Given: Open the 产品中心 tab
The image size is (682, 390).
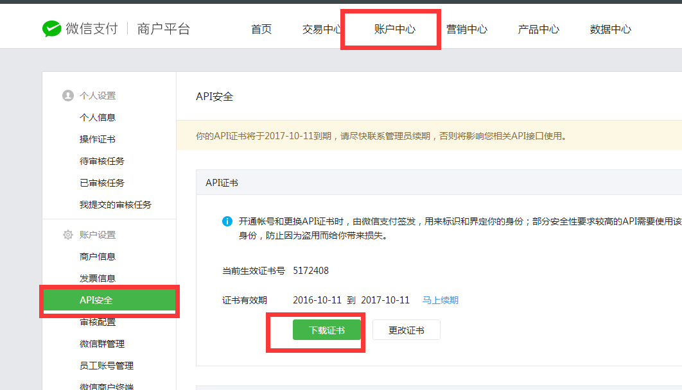Looking at the screenshot, I should 538,30.
